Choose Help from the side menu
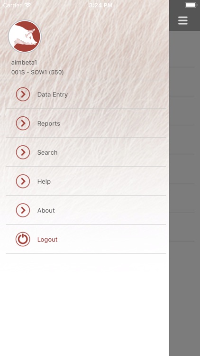The width and height of the screenshot is (200, 356). pyautogui.click(x=86, y=181)
